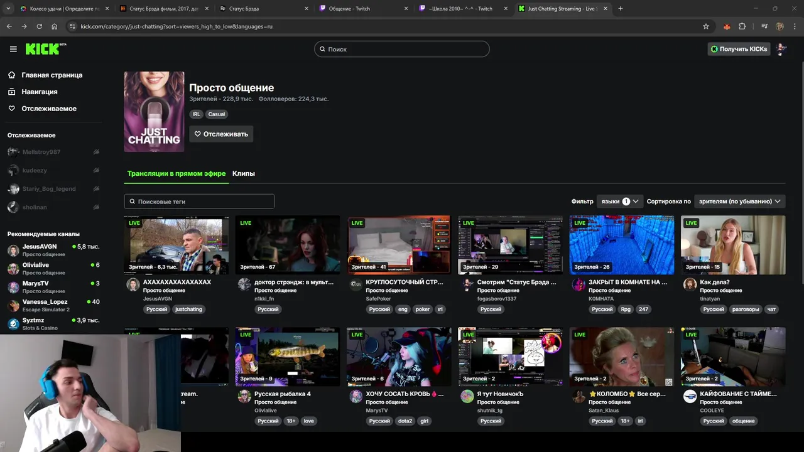Click the Mellstroy987 offline status icon
The height and width of the screenshot is (452, 804).
tap(96, 152)
